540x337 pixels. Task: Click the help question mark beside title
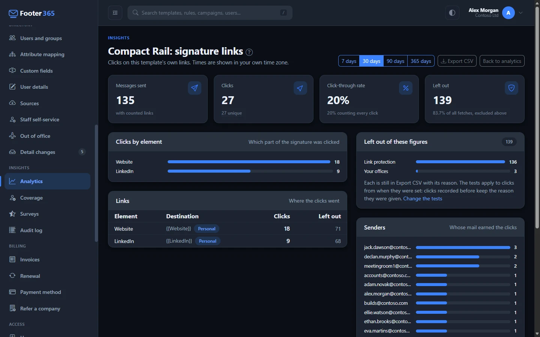click(x=249, y=52)
